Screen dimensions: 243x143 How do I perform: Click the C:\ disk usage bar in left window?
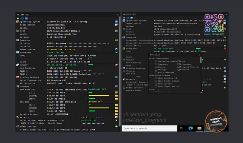(x=101, y=93)
